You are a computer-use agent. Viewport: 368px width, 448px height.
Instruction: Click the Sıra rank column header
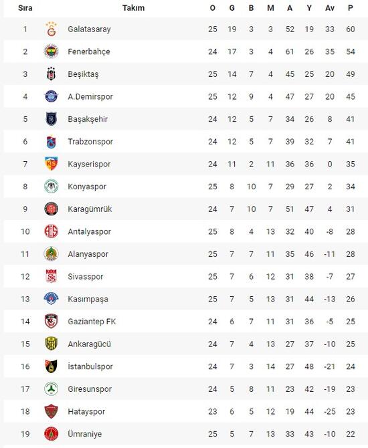coord(25,8)
